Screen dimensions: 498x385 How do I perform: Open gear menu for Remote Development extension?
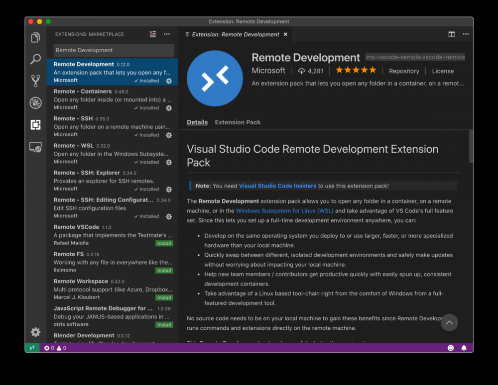coord(169,81)
